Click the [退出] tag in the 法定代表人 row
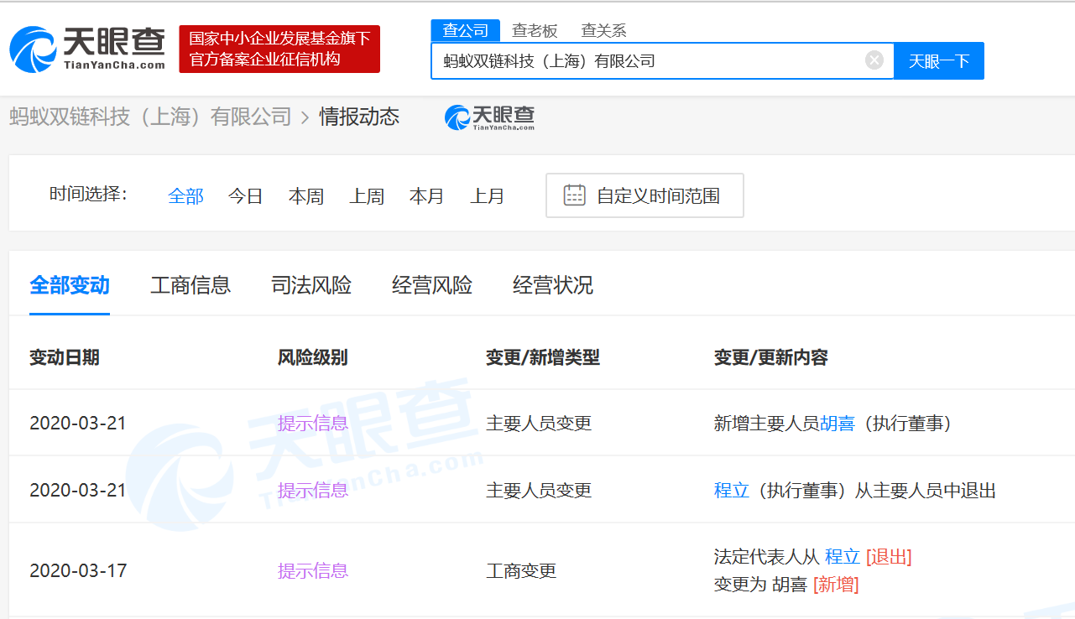Screen dimensions: 1075x619 point(889,556)
